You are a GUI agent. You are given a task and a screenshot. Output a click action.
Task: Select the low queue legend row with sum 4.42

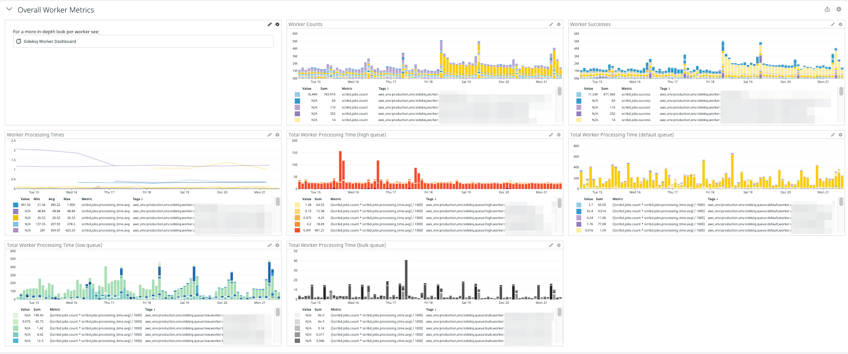coord(143,334)
